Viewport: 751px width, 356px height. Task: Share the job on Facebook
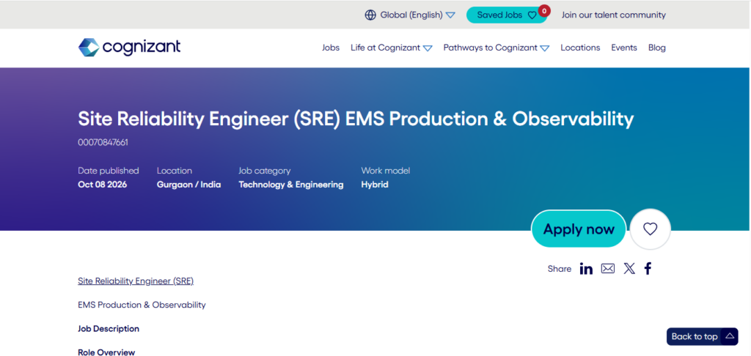648,269
